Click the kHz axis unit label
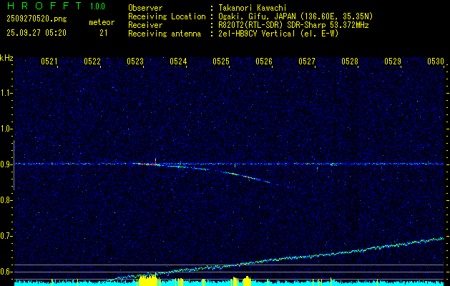Image resolution: width=450 pixels, height=286 pixels. (6, 57)
